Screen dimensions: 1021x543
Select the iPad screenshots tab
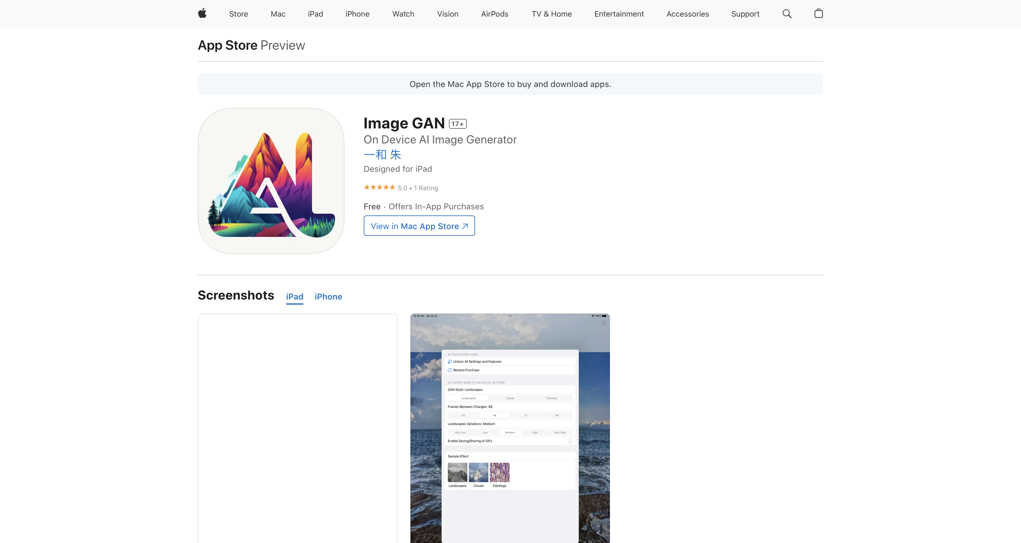tap(294, 297)
